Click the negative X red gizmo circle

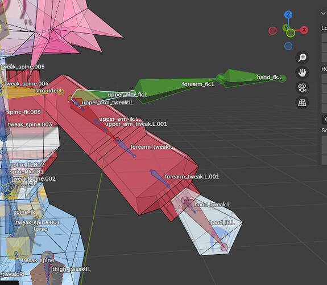(272, 31)
